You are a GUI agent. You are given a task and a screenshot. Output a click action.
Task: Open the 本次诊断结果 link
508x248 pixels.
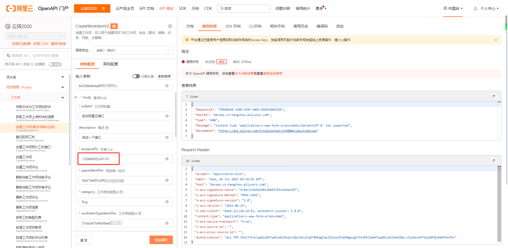click(244, 74)
